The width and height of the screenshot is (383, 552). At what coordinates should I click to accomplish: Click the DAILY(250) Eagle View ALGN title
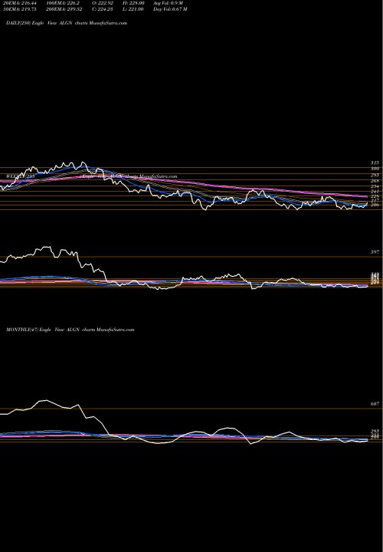(67, 23)
